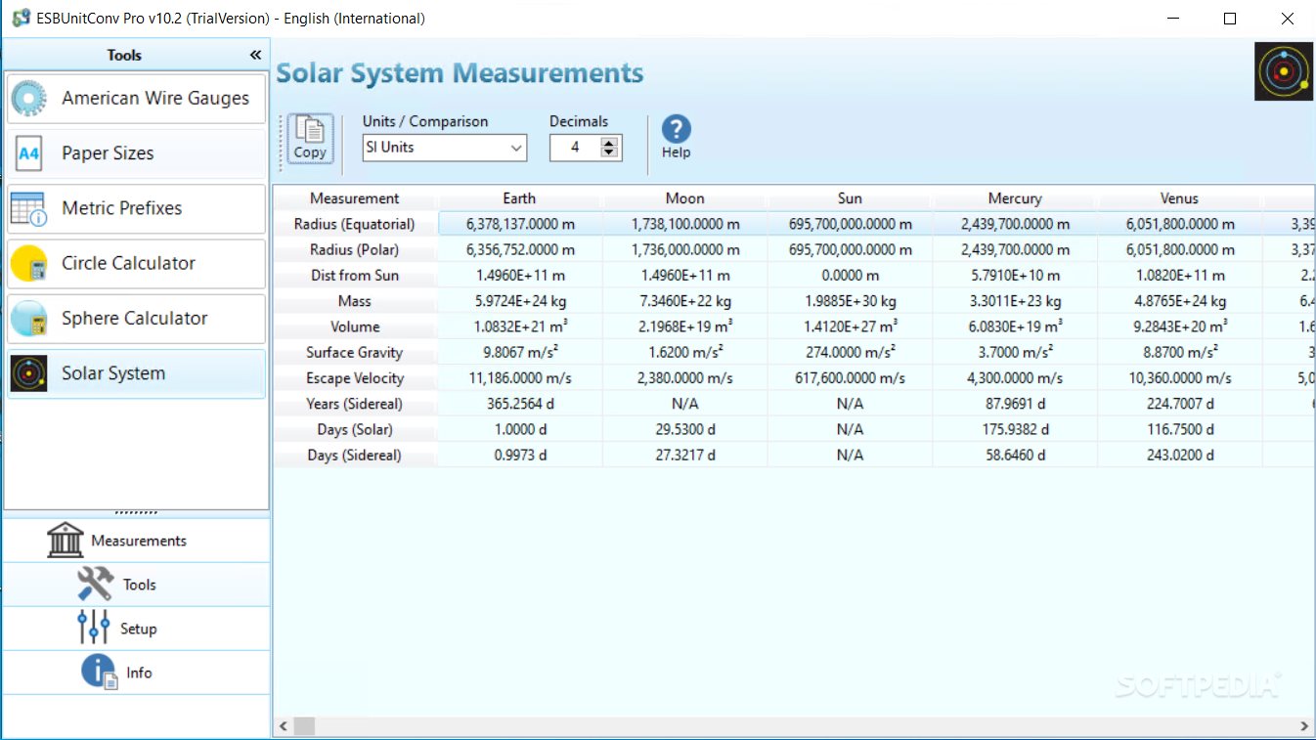Click the Info document icon
Image resolution: width=1316 pixels, height=740 pixels.
(100, 672)
